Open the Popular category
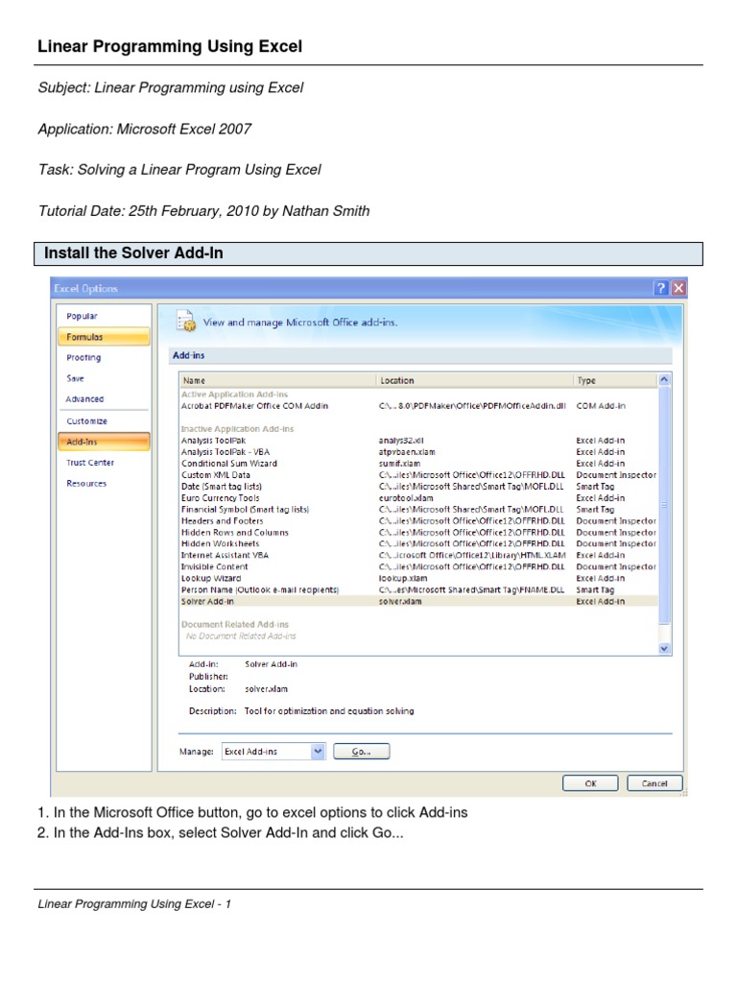Viewport: 737px width, 983px height. [x=83, y=316]
